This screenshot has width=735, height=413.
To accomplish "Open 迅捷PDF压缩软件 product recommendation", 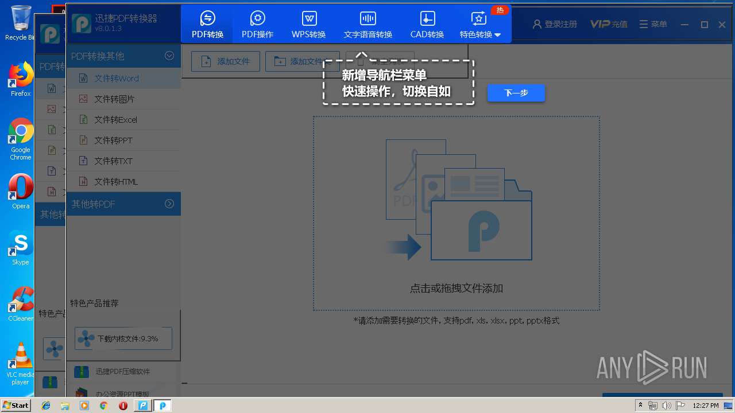I will 122,372.
